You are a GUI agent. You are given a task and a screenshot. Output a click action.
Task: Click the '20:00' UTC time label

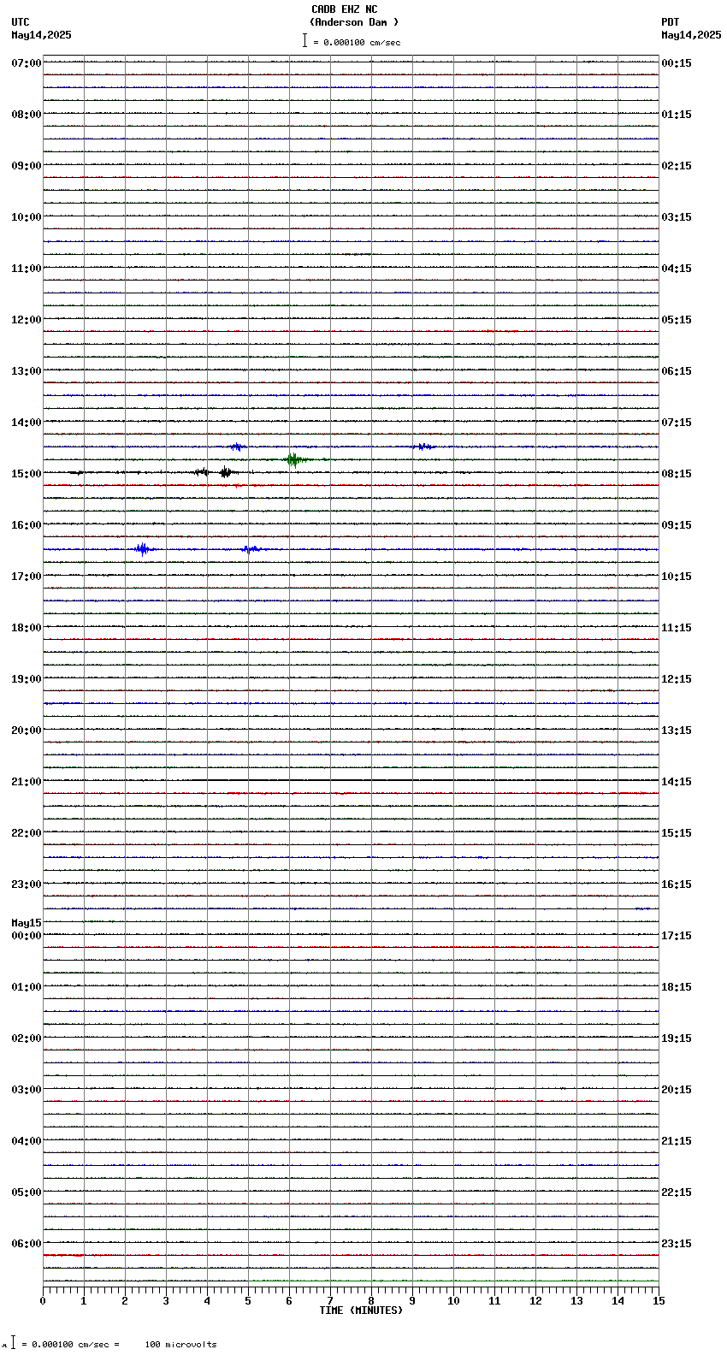tap(27, 731)
